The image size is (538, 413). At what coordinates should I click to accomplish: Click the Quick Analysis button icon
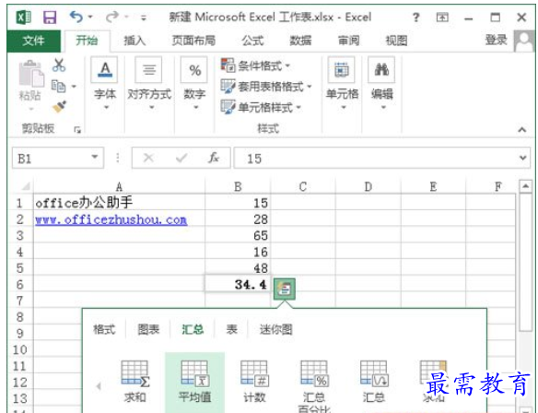click(x=284, y=289)
